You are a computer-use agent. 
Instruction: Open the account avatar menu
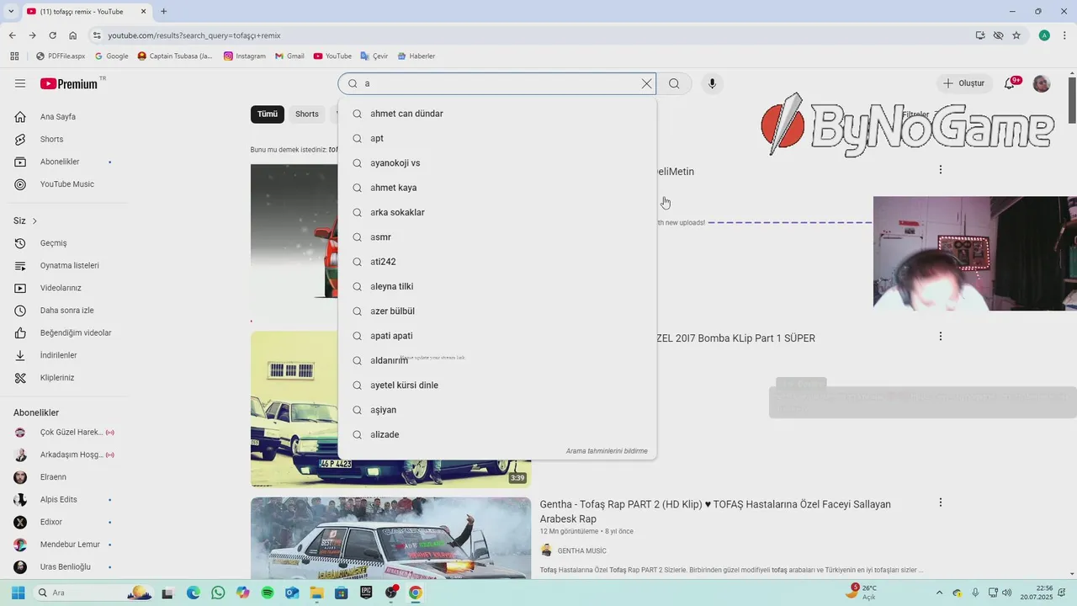(1042, 83)
